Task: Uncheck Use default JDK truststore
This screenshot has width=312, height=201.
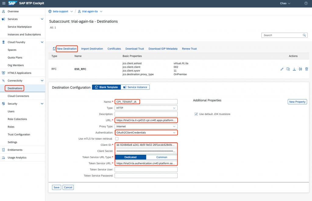Action: coord(196,114)
